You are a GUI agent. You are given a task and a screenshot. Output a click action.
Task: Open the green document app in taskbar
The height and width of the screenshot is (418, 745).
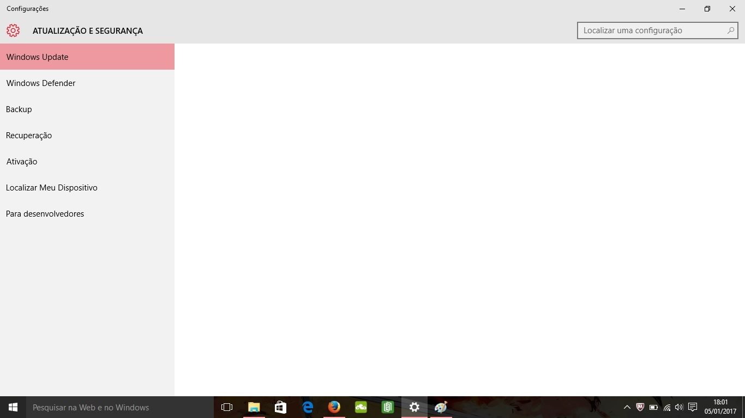click(x=388, y=407)
